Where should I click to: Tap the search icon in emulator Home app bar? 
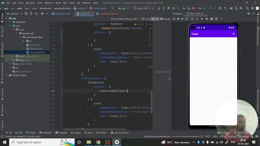pyautogui.click(x=234, y=34)
